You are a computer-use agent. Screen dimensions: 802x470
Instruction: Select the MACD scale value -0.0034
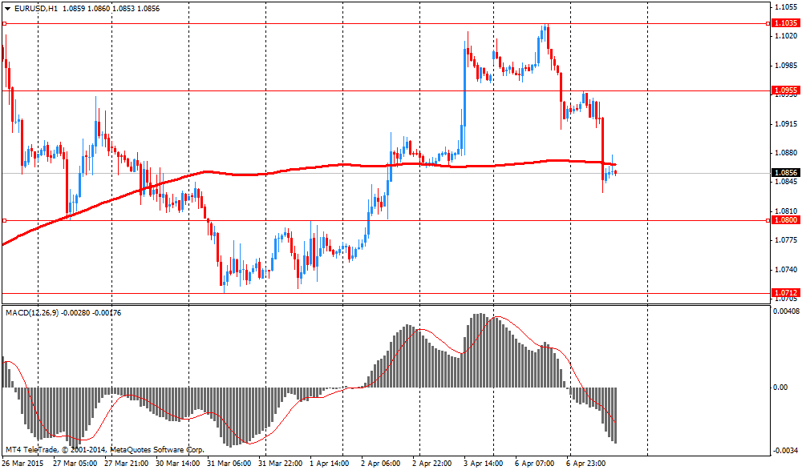click(786, 450)
